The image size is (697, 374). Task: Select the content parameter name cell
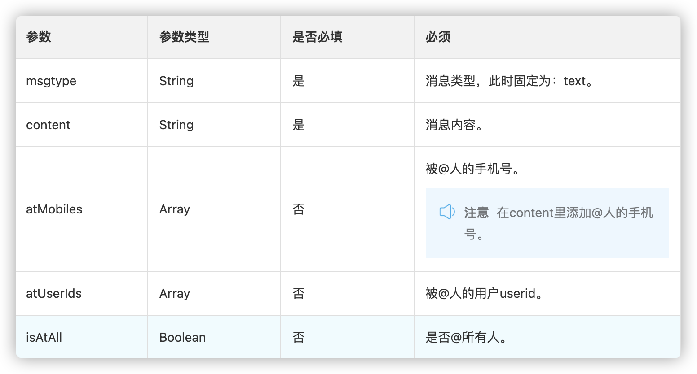pos(48,125)
